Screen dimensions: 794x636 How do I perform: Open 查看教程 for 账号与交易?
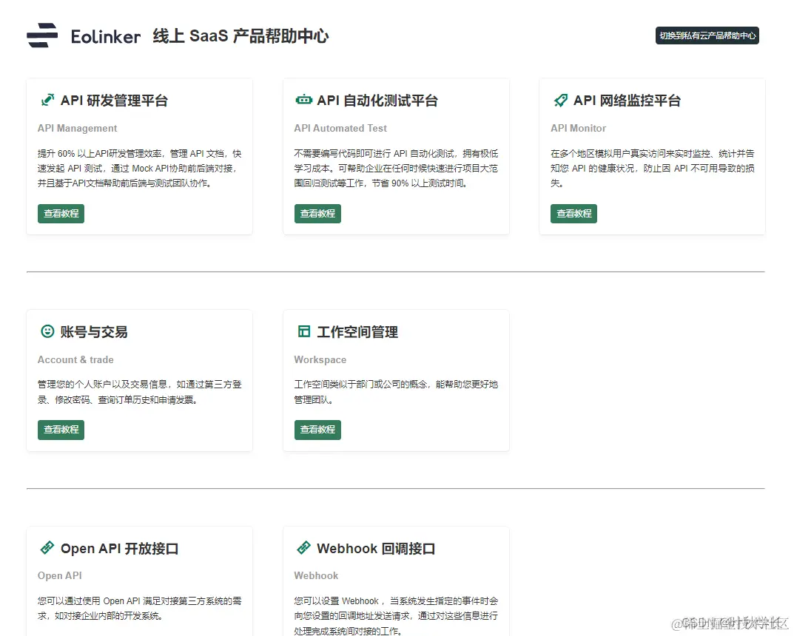(61, 430)
